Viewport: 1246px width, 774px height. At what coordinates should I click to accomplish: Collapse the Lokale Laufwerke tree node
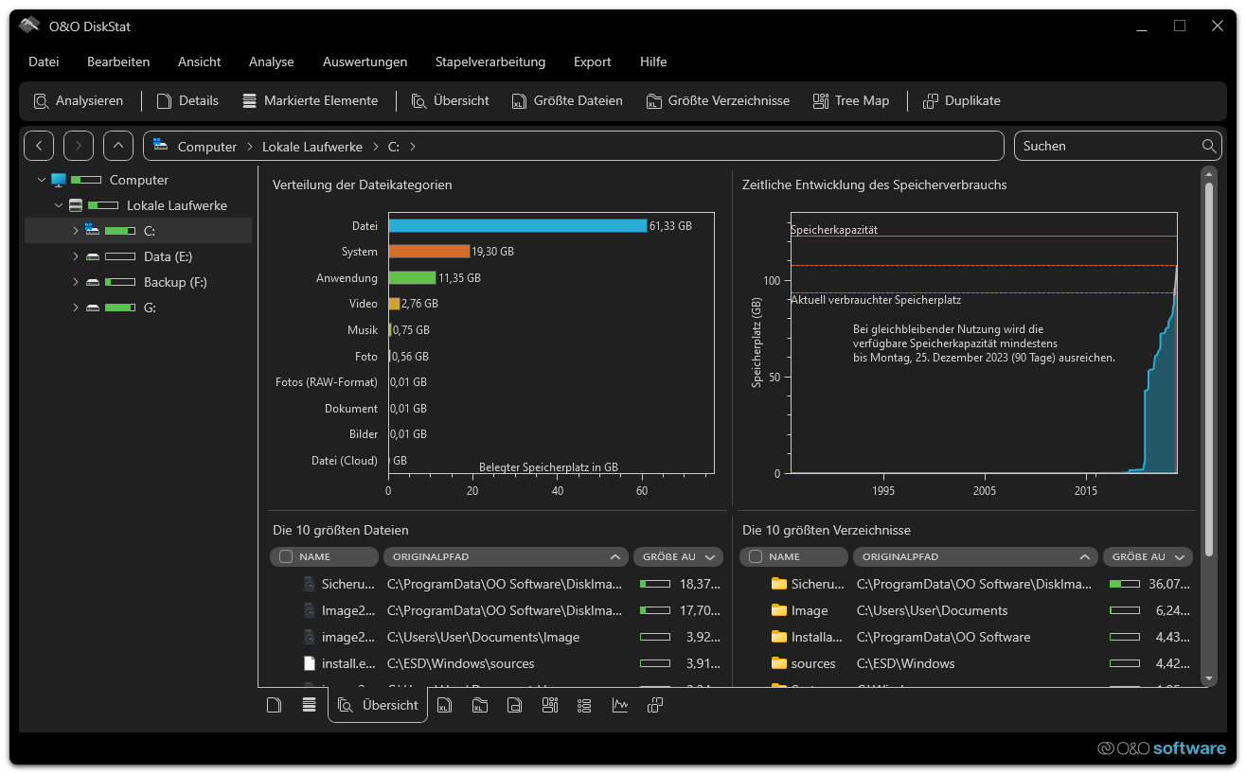58,205
